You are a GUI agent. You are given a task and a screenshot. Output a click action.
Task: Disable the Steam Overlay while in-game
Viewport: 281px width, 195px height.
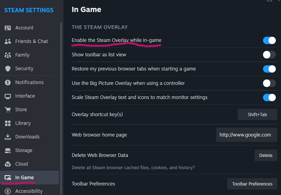coord(269,41)
